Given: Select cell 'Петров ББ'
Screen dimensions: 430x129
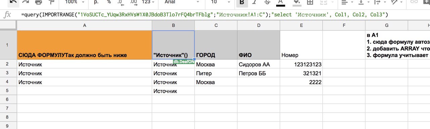Looking at the screenshot, I should click(258, 73).
